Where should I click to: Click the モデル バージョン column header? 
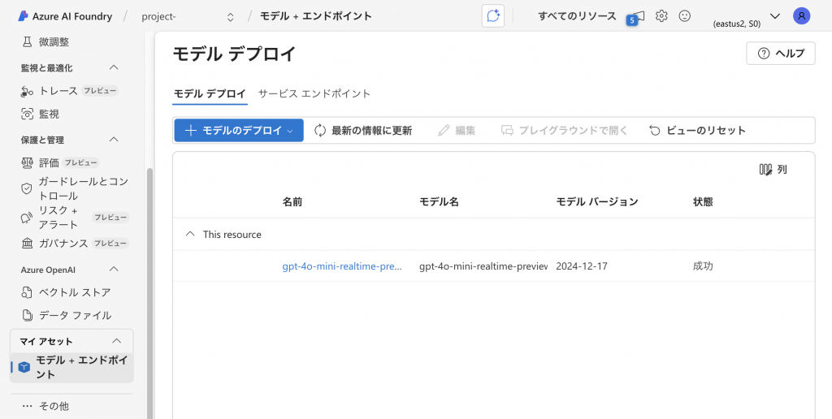pyautogui.click(x=597, y=201)
